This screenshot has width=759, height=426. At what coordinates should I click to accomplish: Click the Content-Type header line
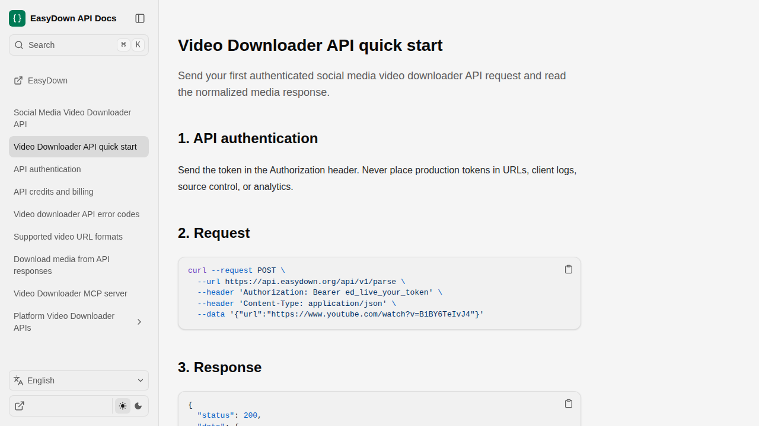point(296,304)
